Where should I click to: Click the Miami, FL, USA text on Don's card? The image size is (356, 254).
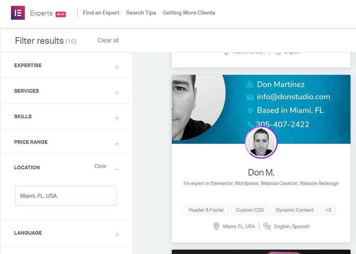tap(239, 226)
